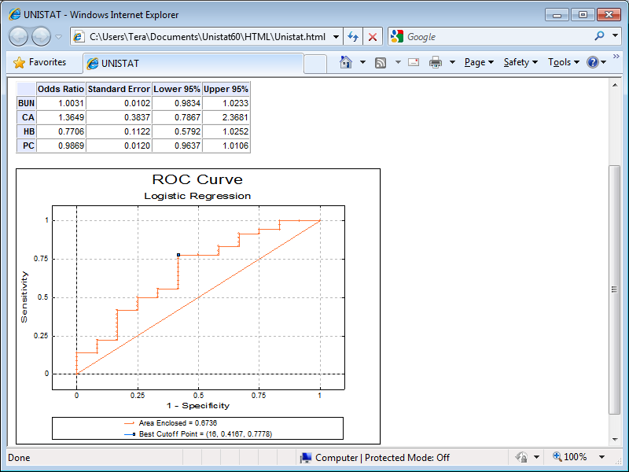Click HB odds ratio value 0.7706
The height and width of the screenshot is (472, 629).
click(x=71, y=131)
